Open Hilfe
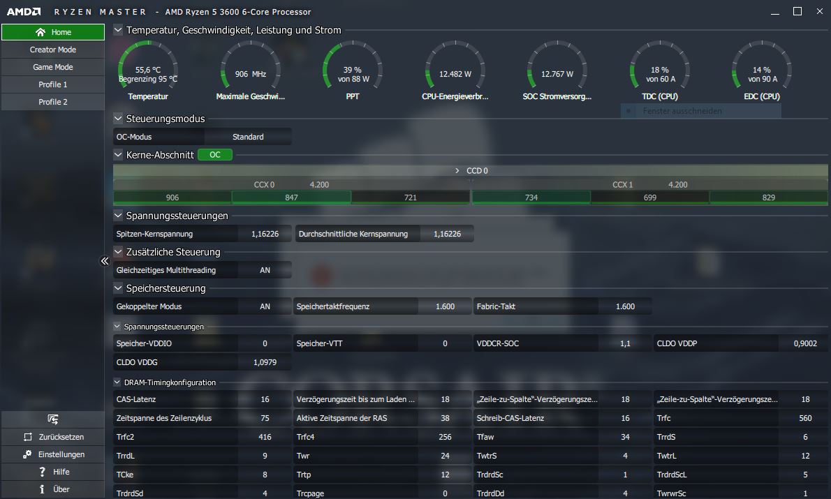Screen dimensions: 831x499 click(53, 472)
